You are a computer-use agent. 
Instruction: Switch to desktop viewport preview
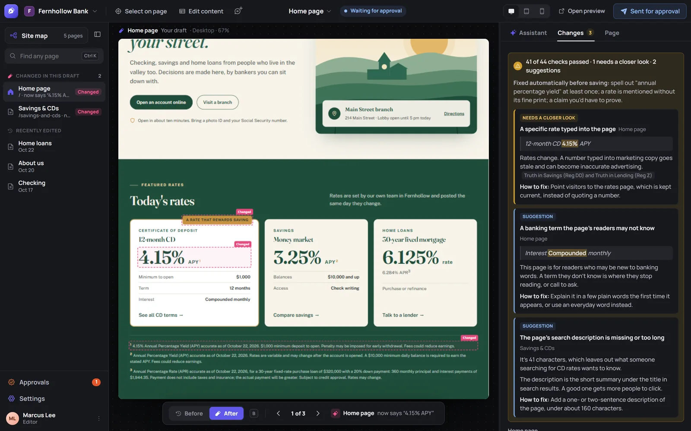pos(511,11)
